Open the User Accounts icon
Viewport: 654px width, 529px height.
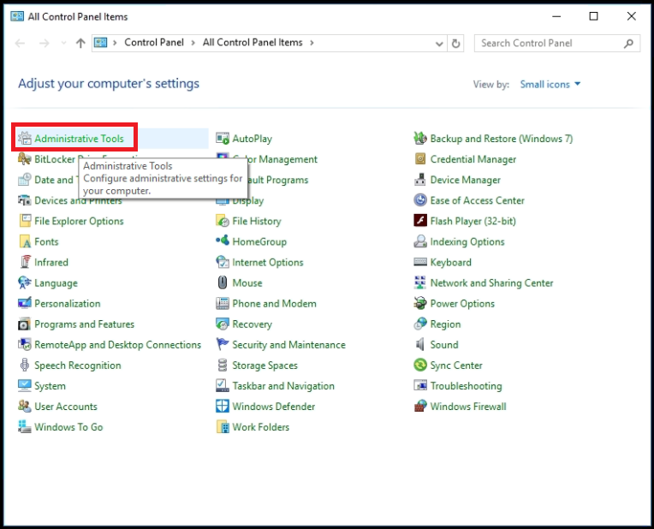(25, 406)
